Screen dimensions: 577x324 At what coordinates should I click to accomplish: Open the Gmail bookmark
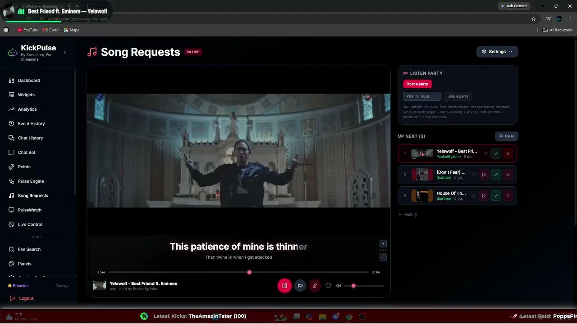tap(50, 30)
